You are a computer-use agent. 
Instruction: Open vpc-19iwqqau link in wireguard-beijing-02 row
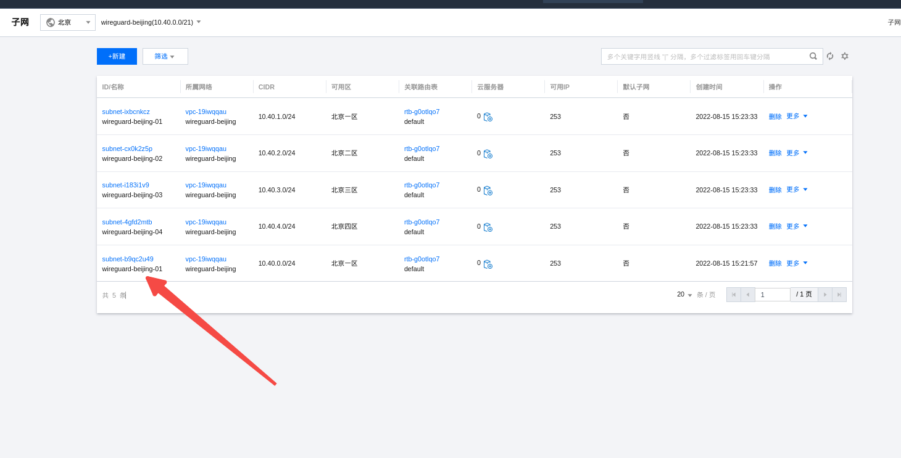pos(206,149)
